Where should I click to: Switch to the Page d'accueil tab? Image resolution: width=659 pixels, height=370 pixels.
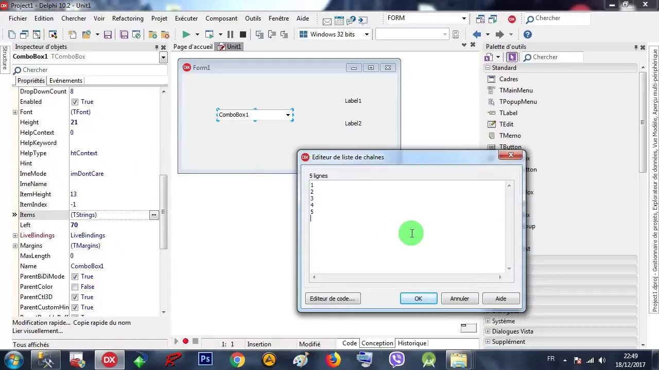click(x=193, y=47)
